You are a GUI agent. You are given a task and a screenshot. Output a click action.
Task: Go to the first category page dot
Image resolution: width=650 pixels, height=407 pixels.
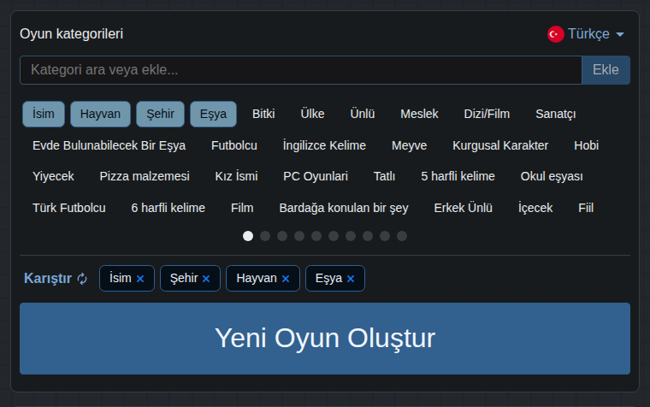[x=248, y=236]
